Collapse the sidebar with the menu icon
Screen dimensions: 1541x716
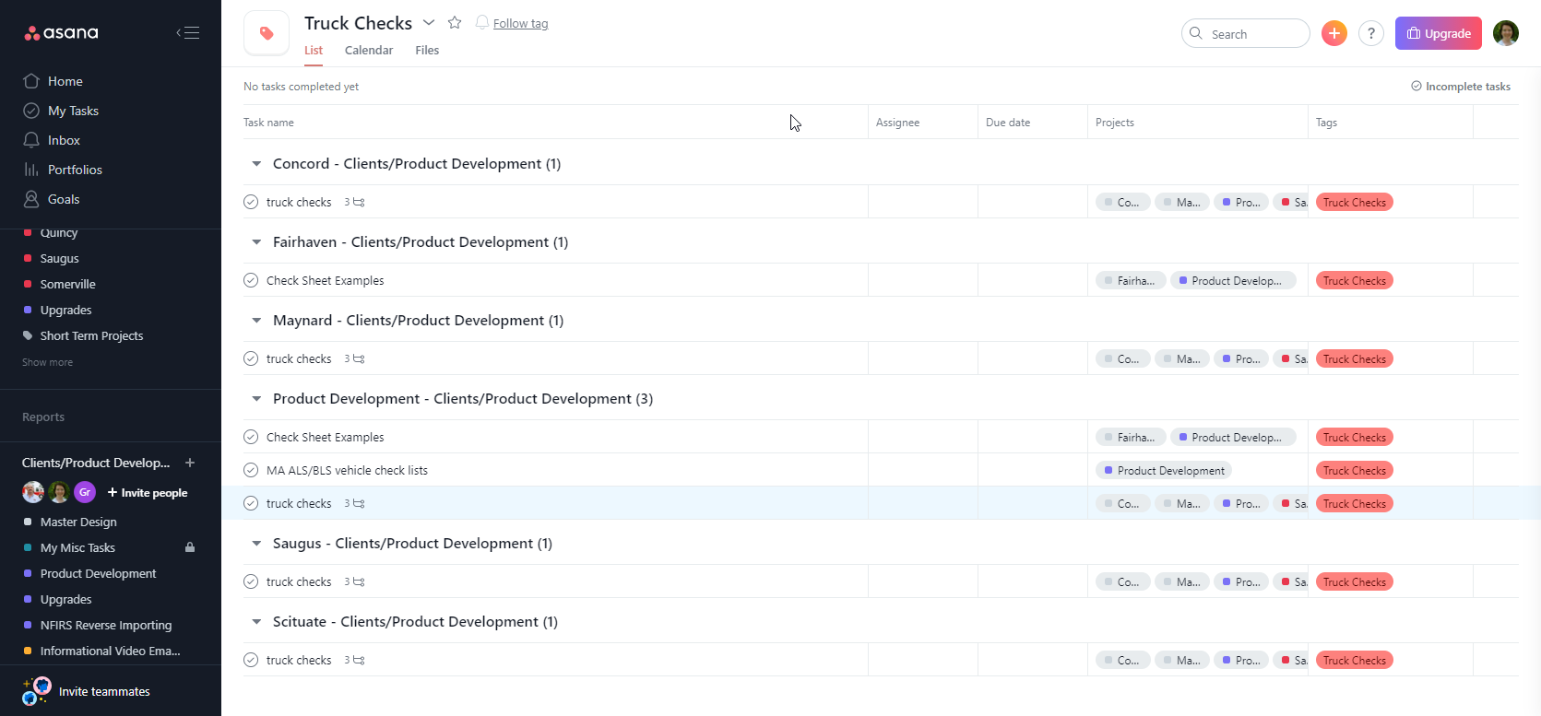point(188,33)
